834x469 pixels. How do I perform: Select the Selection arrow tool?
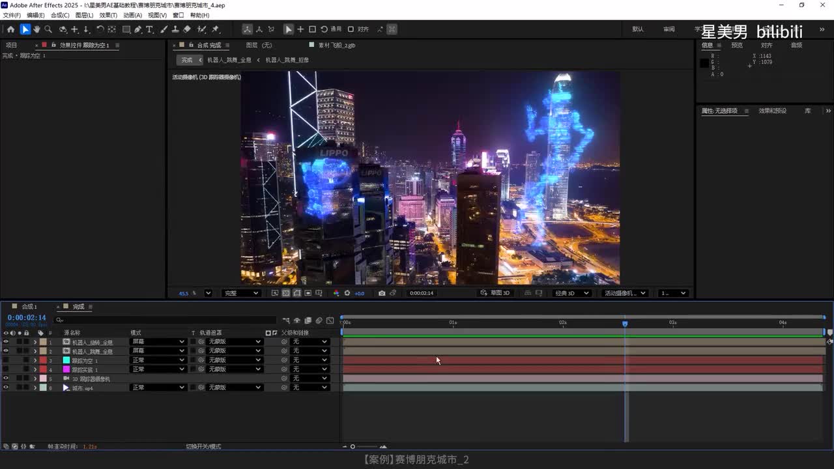click(x=25, y=29)
